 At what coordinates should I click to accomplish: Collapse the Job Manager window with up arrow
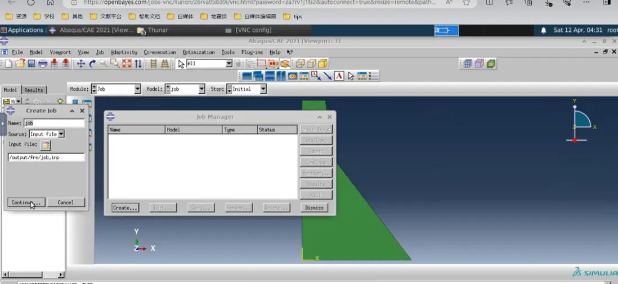[x=320, y=117]
